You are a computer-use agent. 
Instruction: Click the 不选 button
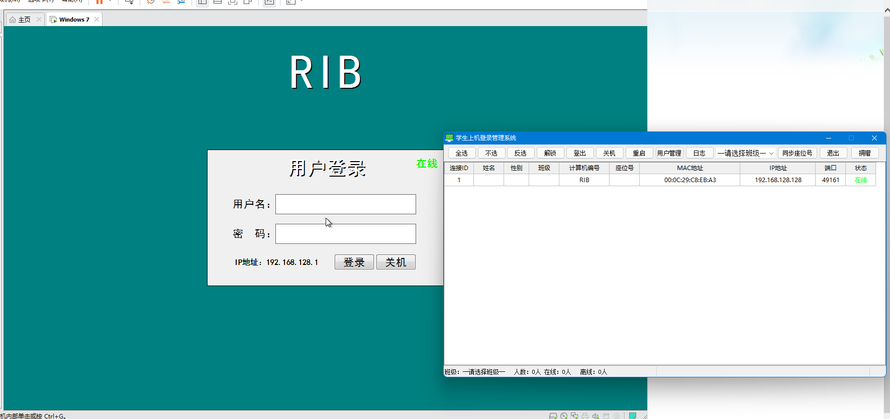pos(491,153)
